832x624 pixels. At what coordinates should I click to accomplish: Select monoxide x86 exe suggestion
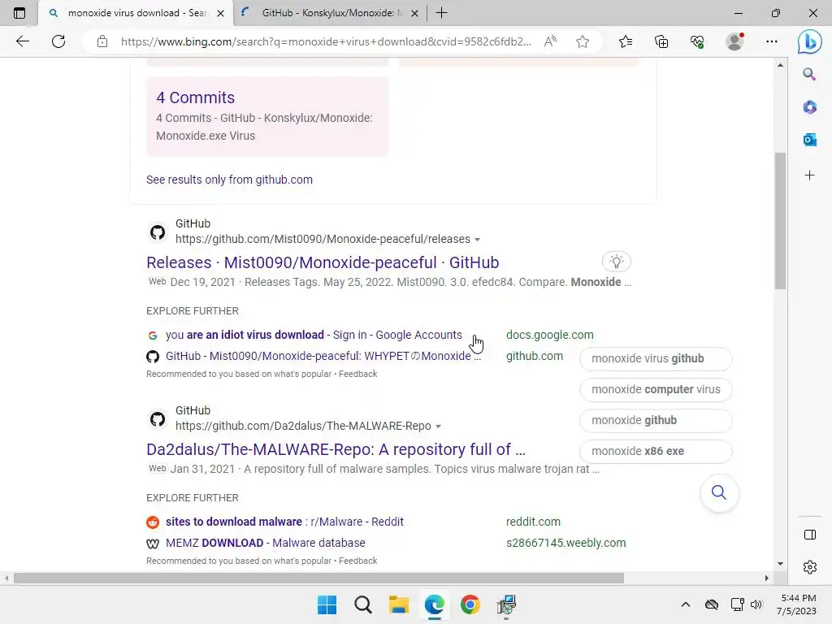pos(656,451)
